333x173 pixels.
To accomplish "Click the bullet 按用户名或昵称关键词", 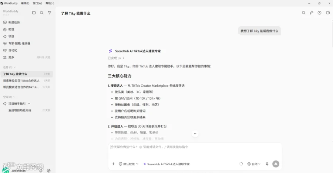I will 130,111.
